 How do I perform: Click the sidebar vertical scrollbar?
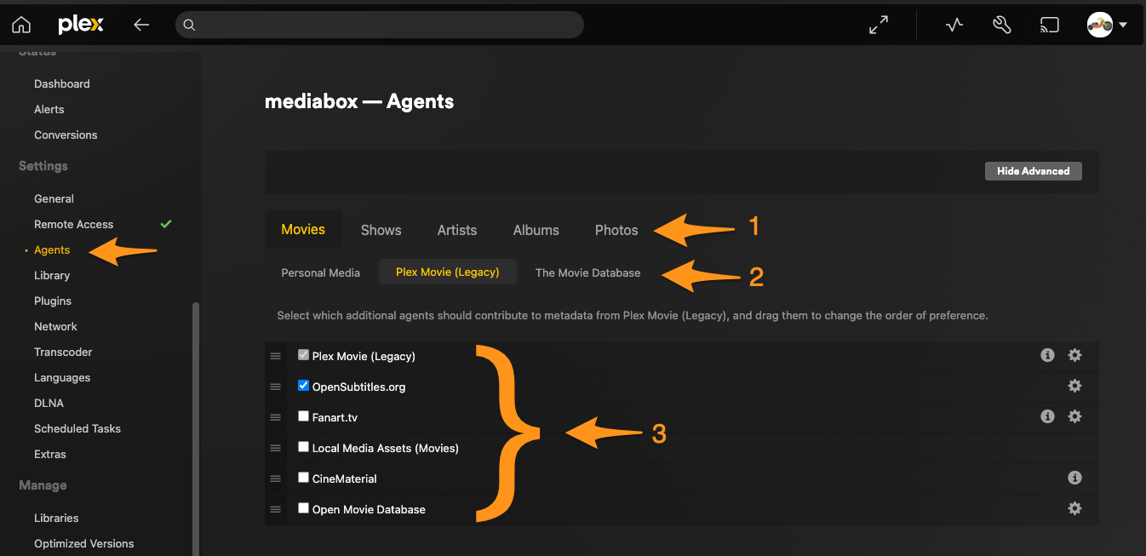197,426
